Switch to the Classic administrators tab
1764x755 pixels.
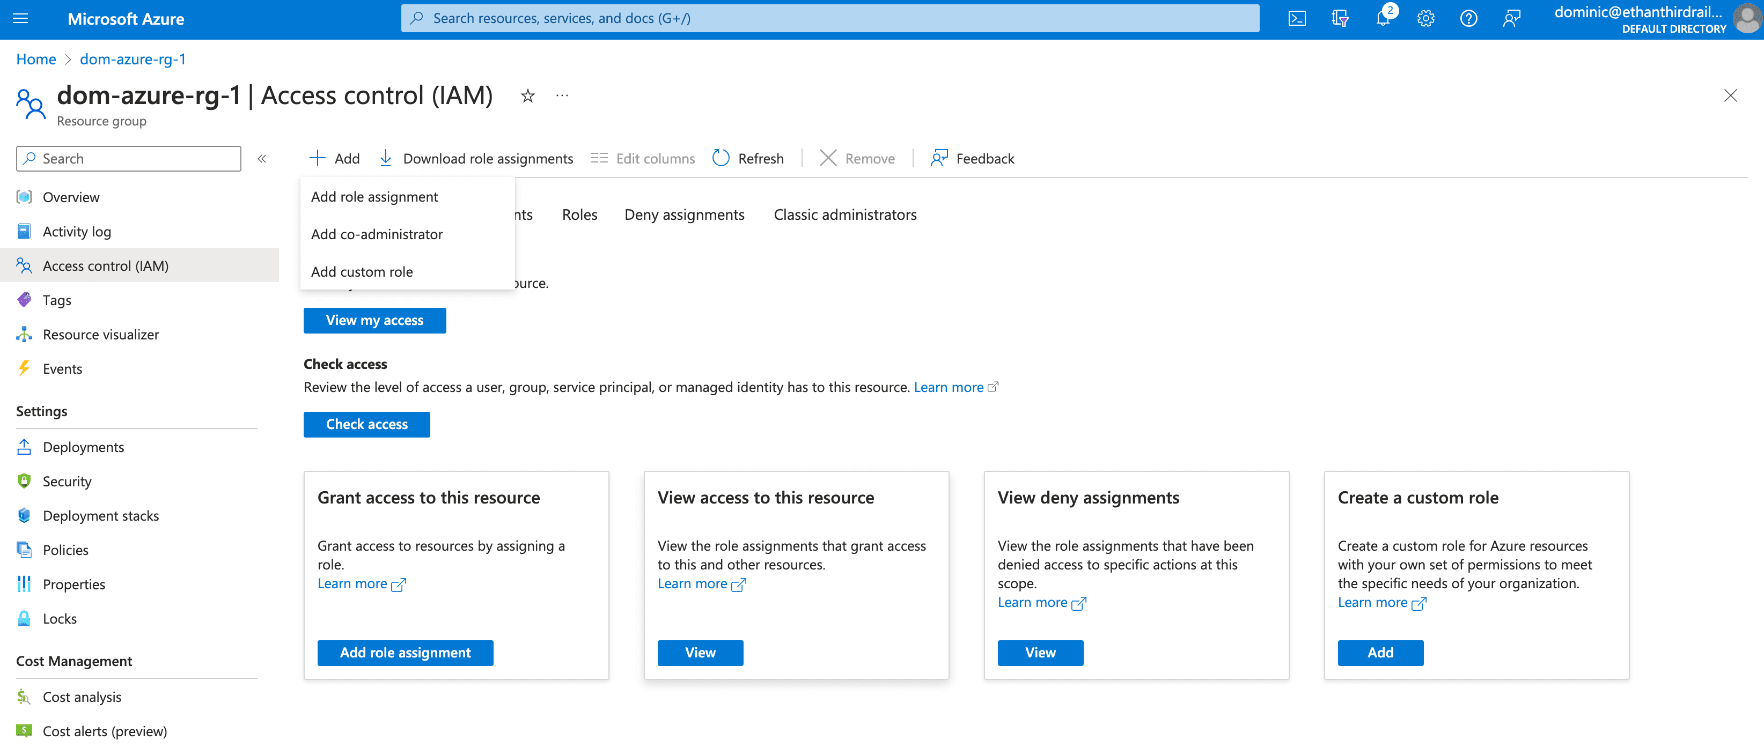point(845,215)
